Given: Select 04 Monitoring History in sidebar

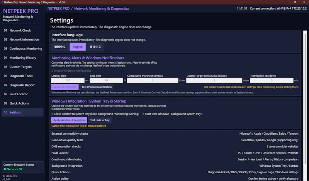Looking at the screenshot, I should coord(22,58).
